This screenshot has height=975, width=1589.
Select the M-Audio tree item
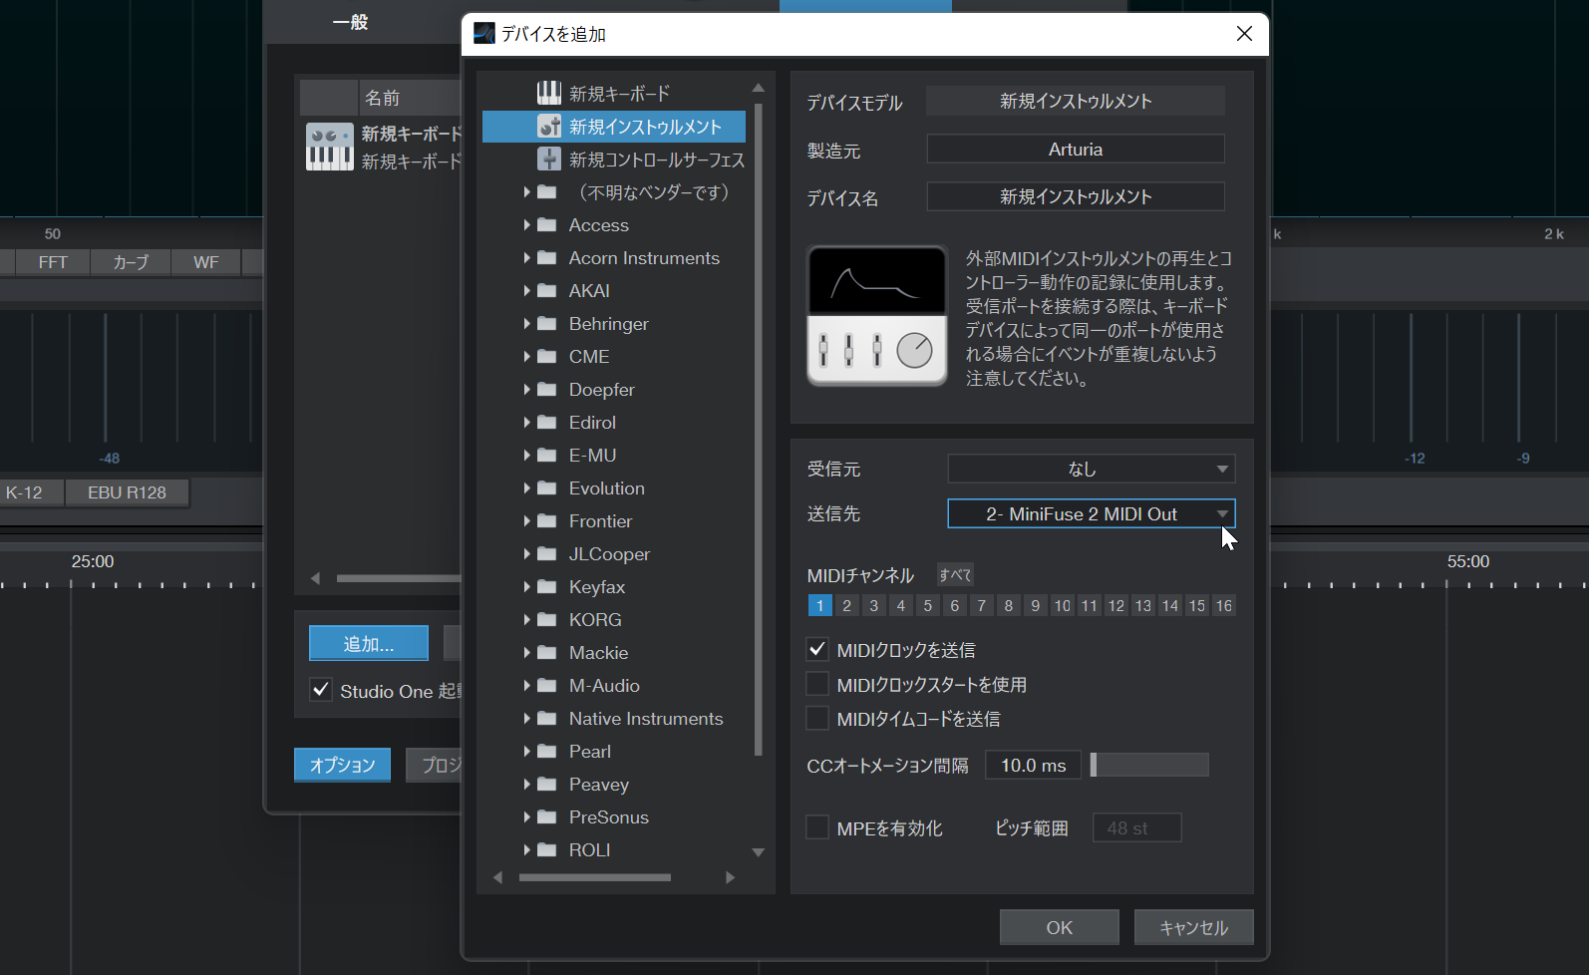604,685
